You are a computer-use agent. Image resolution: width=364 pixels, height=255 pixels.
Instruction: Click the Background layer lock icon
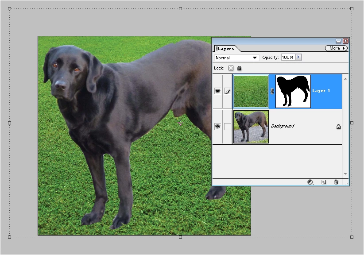(x=338, y=127)
